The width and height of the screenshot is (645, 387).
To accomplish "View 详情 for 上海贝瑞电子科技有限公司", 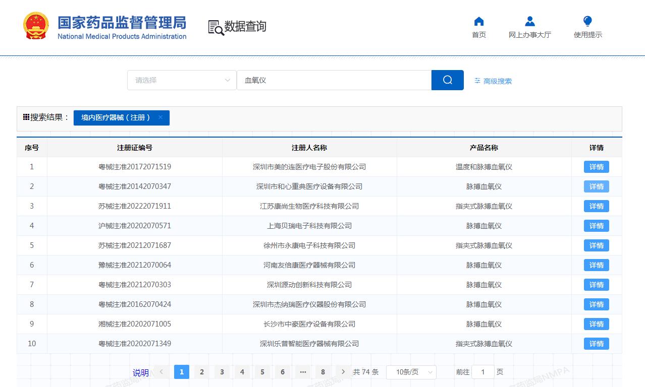I will [596, 226].
